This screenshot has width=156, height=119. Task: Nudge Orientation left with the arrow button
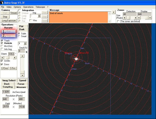click(x=2, y=58)
